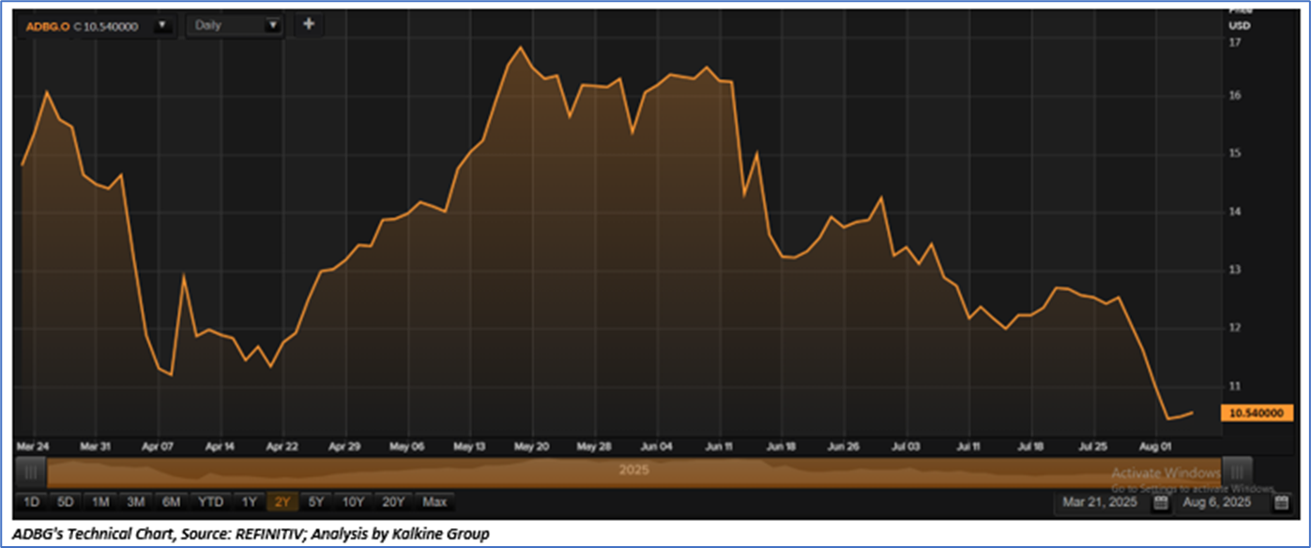Grab the left handle of range slider
Image resolution: width=1311 pixels, height=548 pixels.
coord(32,471)
